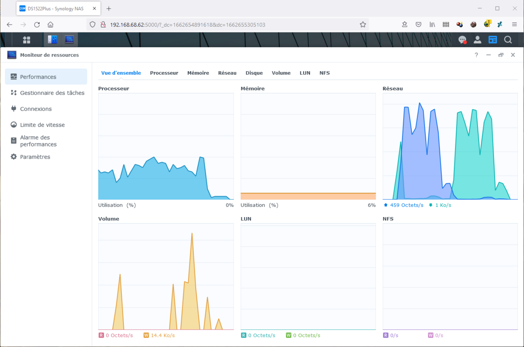Click the Volume activity chart
The width and height of the screenshot is (524, 347).
click(x=166, y=277)
